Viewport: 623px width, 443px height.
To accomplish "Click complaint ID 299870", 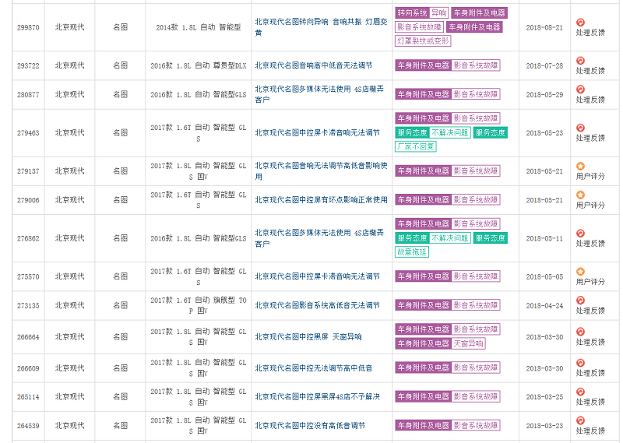I will pyautogui.click(x=28, y=27).
